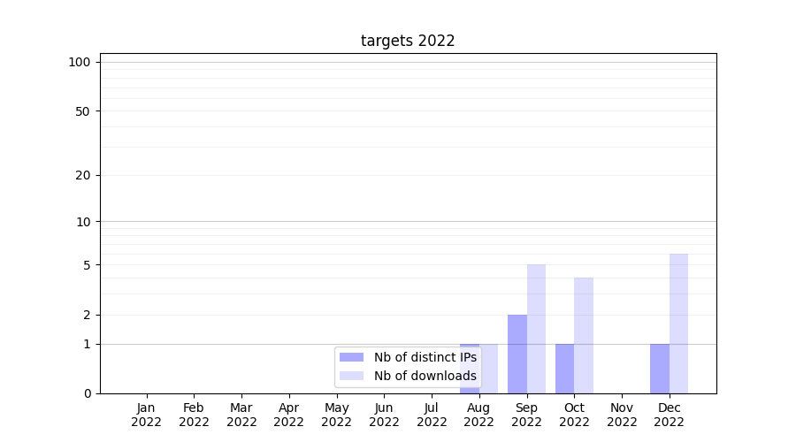Viewport: 796px width, 442px height.
Task: Click the Aug 2022 downloads bar
Action: [489, 368]
